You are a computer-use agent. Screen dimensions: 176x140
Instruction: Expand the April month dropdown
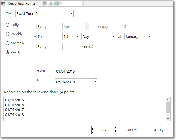click(x=87, y=26)
